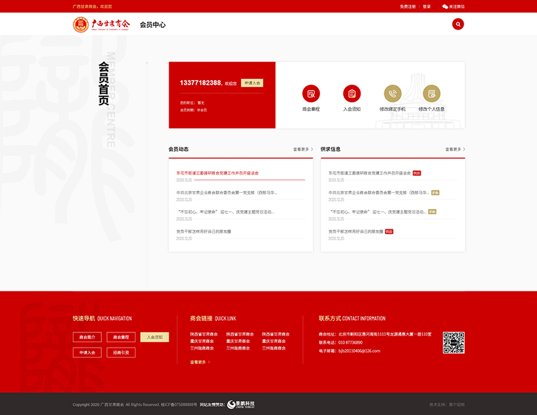This screenshot has height=415, width=537.
Task: Click the 关注微信 text in top bar
Action: coord(456,7)
